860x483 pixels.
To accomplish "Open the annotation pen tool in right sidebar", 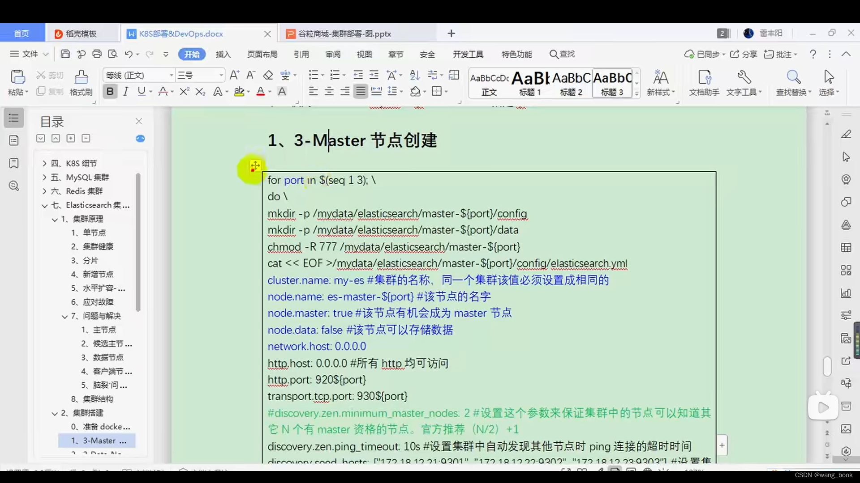I will [x=846, y=134].
